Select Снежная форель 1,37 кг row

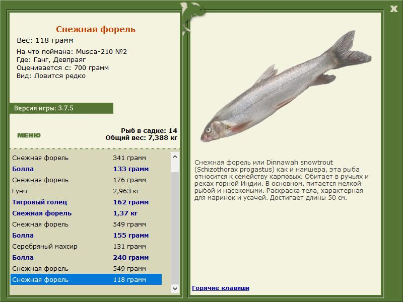coord(86,213)
